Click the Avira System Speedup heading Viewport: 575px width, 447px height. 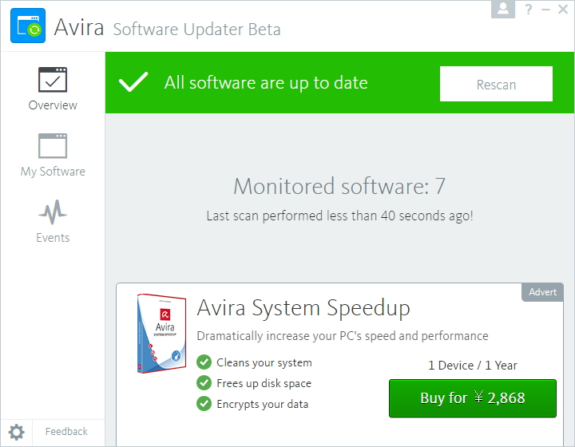coord(303,308)
